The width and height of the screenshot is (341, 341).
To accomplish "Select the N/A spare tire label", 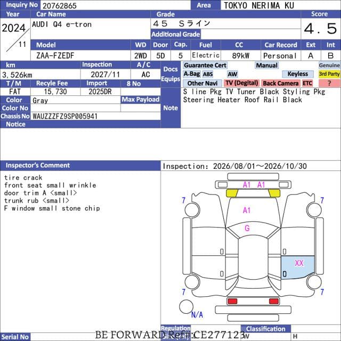I will coord(197,314).
